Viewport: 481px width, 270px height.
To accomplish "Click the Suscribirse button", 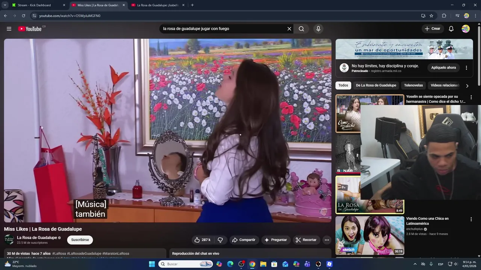I will coord(80,240).
